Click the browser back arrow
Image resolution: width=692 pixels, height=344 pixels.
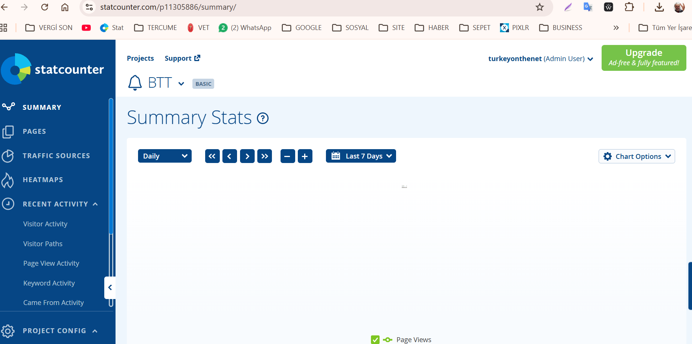(5, 7)
